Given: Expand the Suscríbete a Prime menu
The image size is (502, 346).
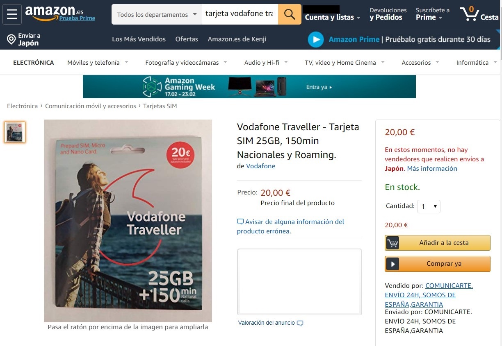Looking at the screenshot, I should point(433,14).
